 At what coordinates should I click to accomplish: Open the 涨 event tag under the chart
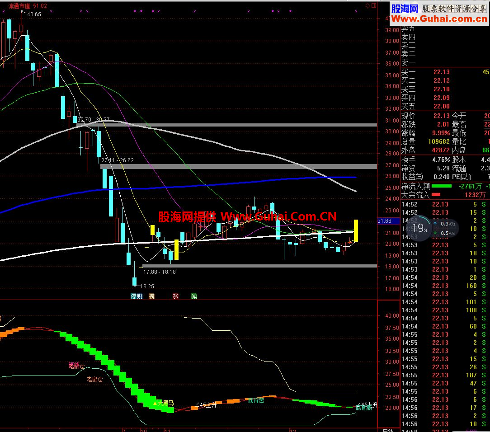pyautogui.click(x=176, y=296)
